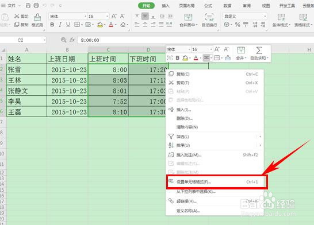The width and height of the screenshot is (314, 225).
Task: Click the formula bar showing 8:00:00
Action: [x=196, y=40]
